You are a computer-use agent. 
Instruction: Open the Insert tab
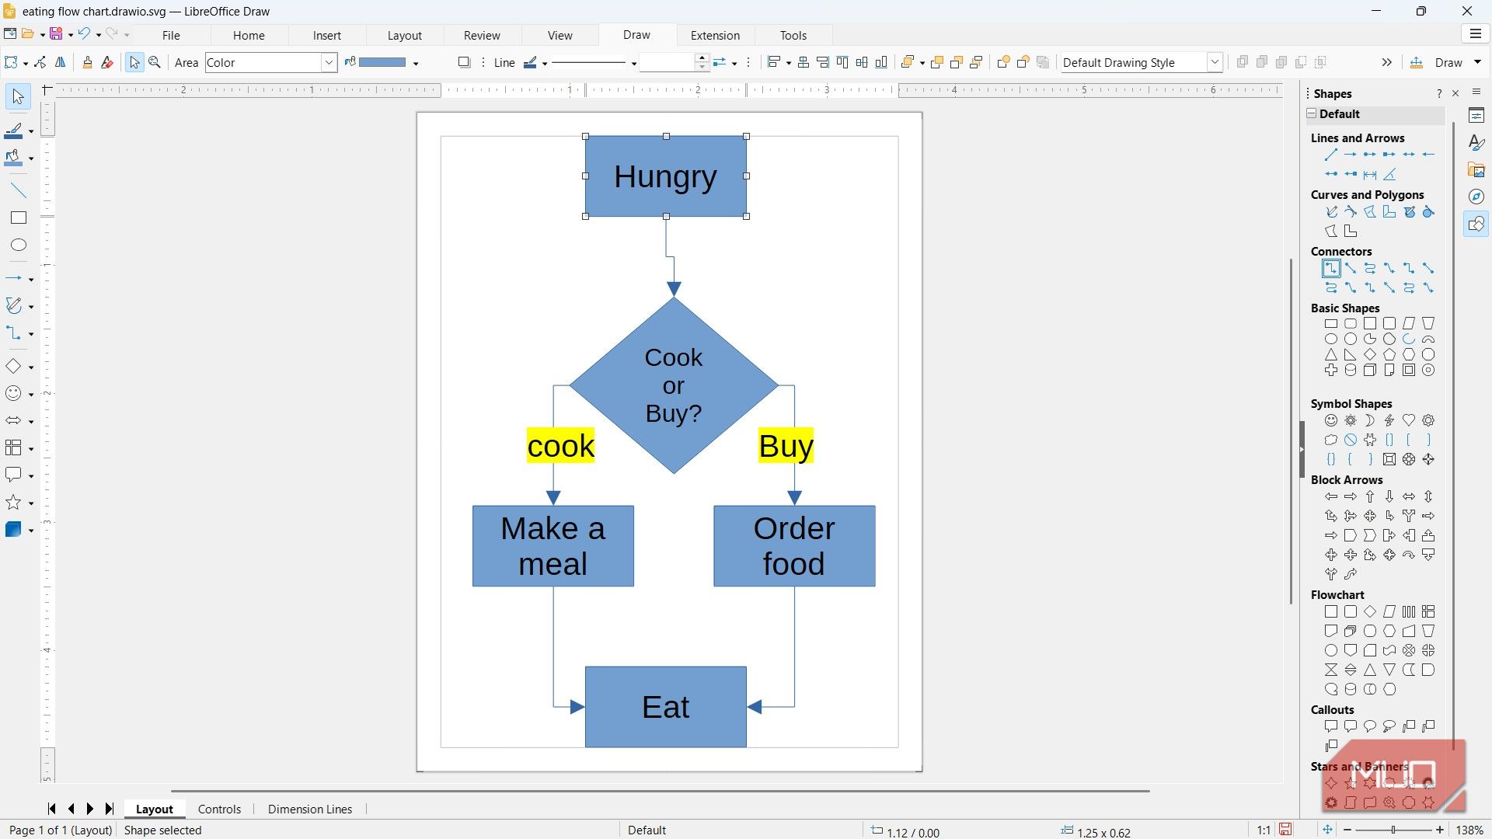[327, 35]
